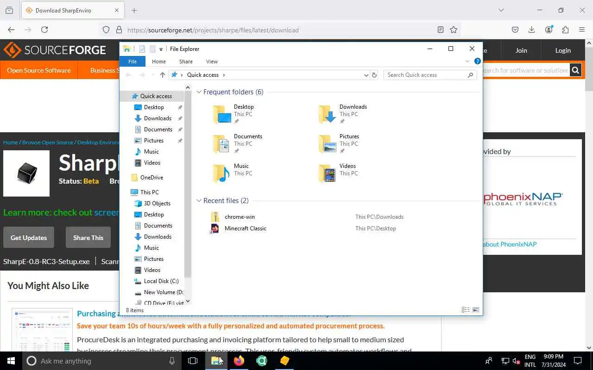Click the magnifier in Search Quick access box
593x370 pixels.
point(470,75)
